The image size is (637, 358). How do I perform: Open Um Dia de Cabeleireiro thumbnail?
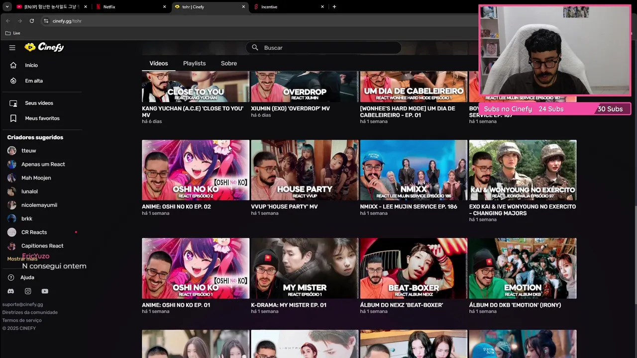point(414,87)
